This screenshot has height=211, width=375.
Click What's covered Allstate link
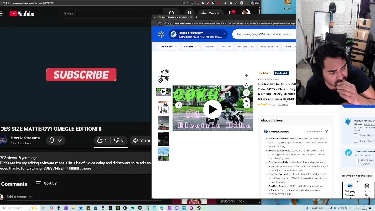369,125
